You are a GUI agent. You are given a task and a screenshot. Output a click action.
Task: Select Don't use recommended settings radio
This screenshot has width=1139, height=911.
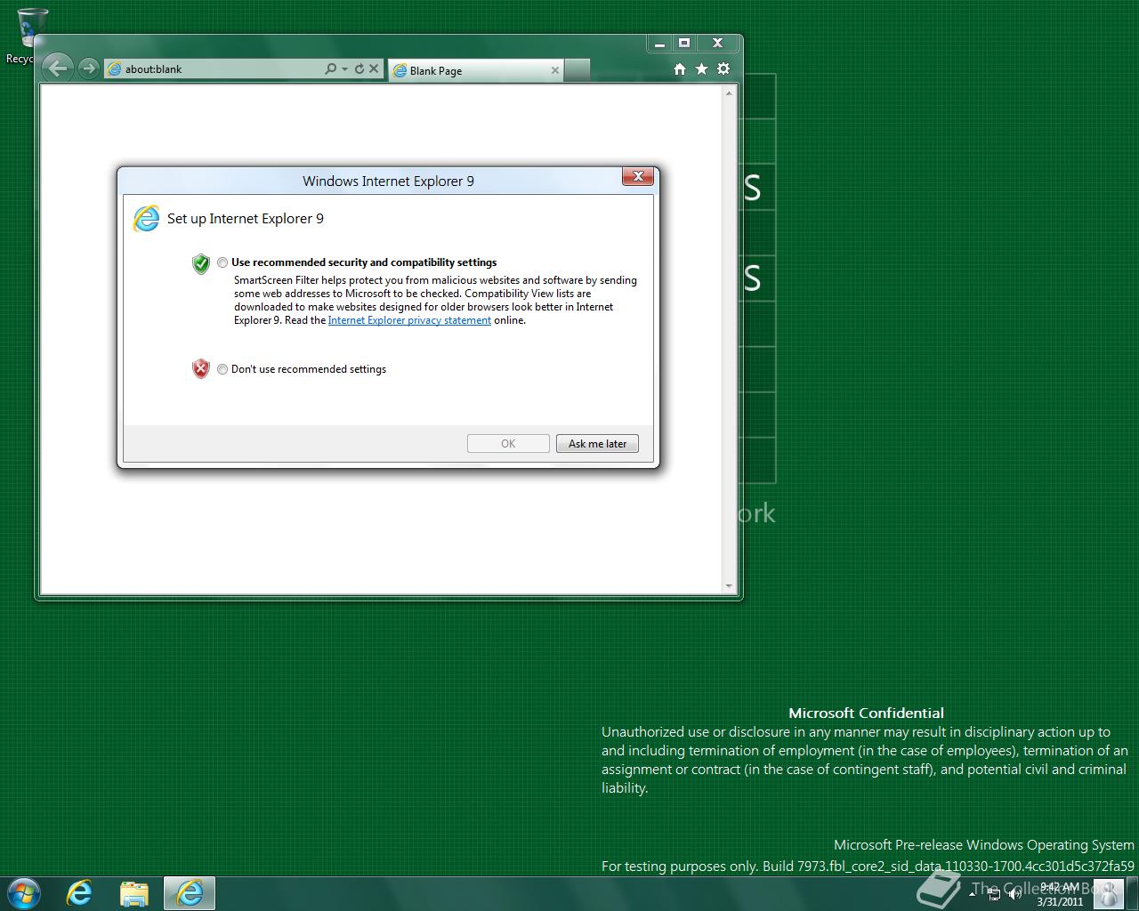pyautogui.click(x=222, y=369)
